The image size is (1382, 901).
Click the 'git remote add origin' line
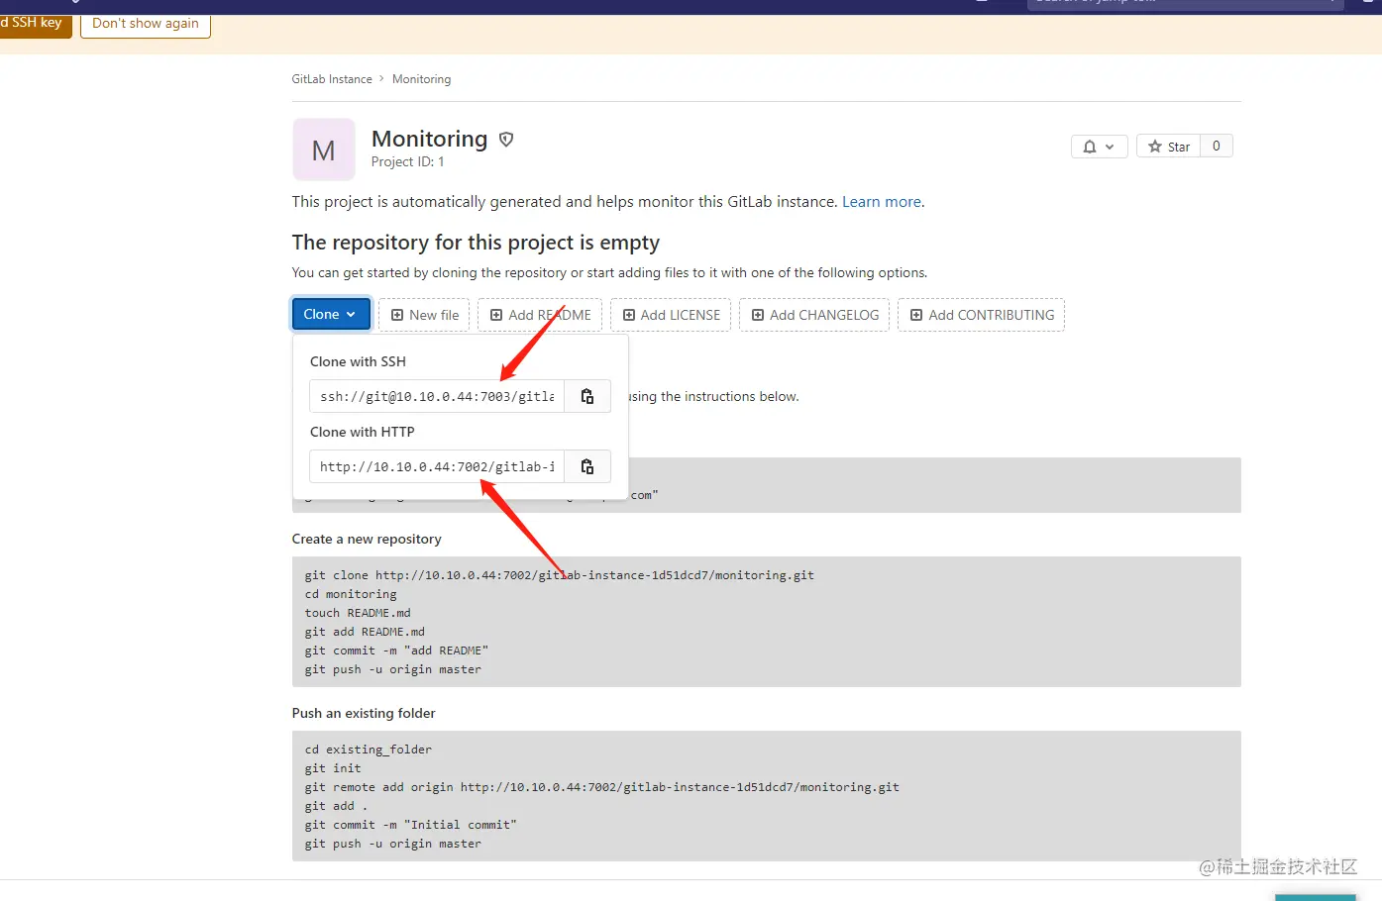tap(602, 787)
